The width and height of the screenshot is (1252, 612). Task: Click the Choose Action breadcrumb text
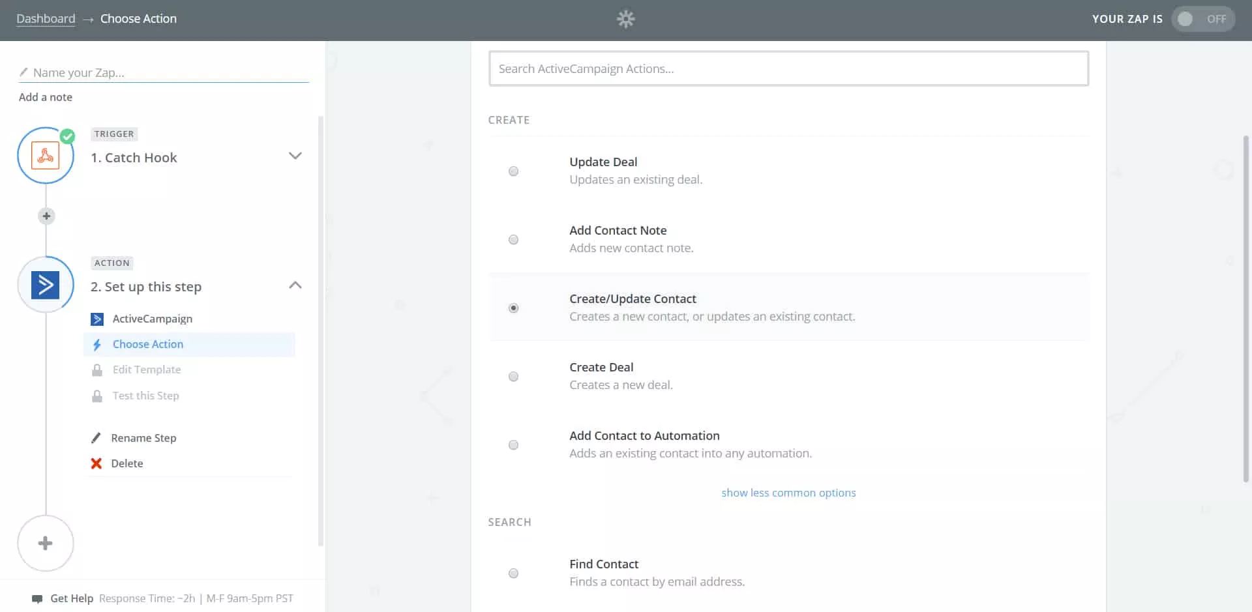pyautogui.click(x=138, y=19)
